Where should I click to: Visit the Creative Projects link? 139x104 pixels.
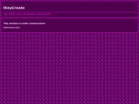pos(44,14)
